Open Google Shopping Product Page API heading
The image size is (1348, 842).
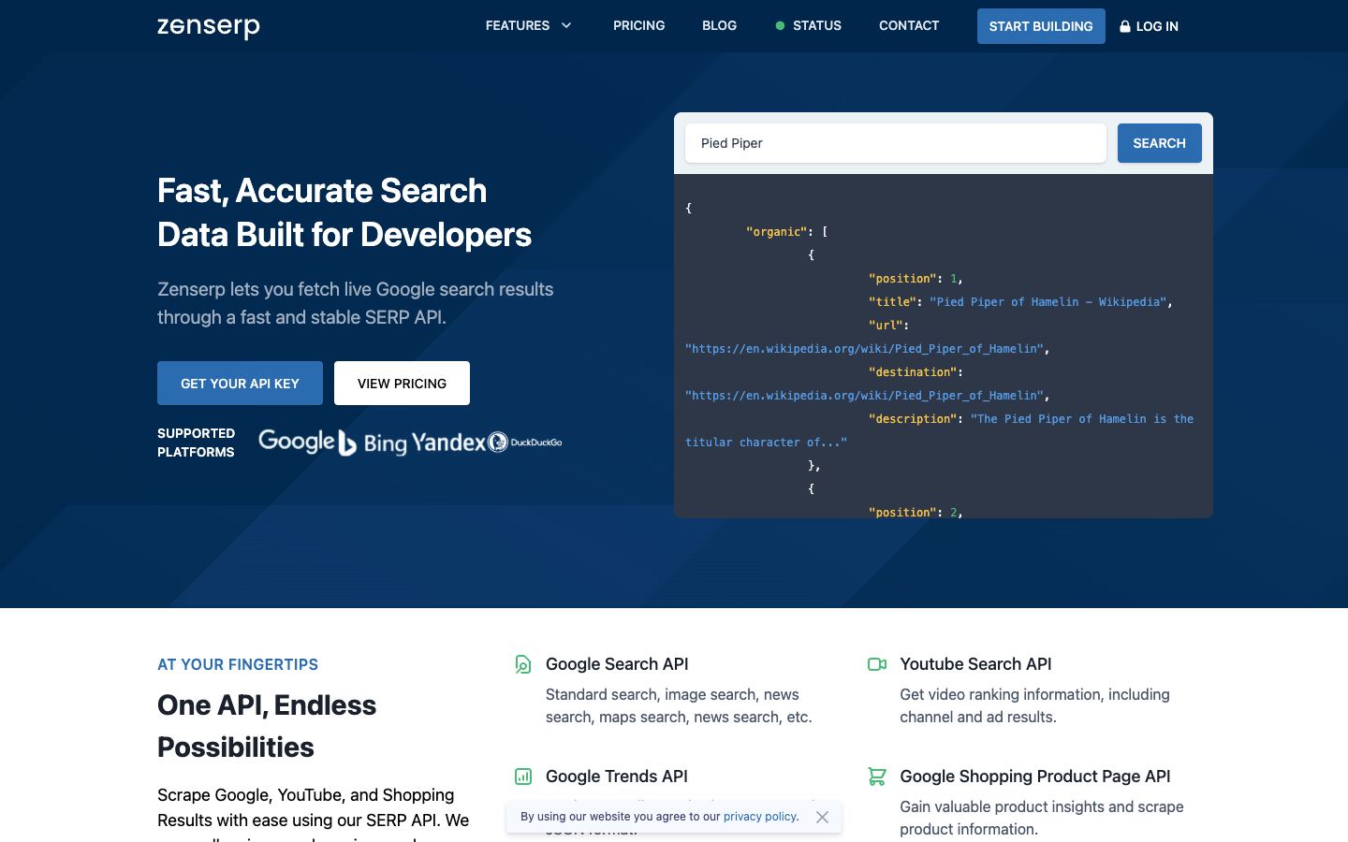click(x=1035, y=777)
